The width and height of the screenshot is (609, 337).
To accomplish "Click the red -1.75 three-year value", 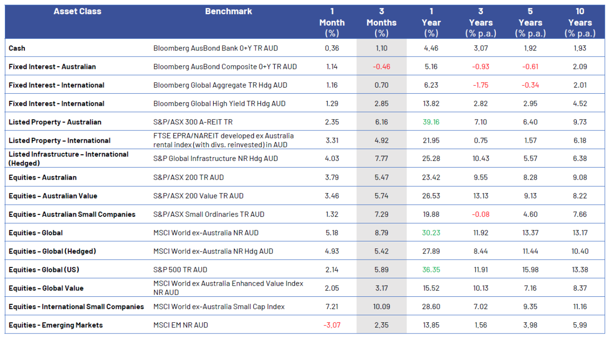I will coord(480,85).
